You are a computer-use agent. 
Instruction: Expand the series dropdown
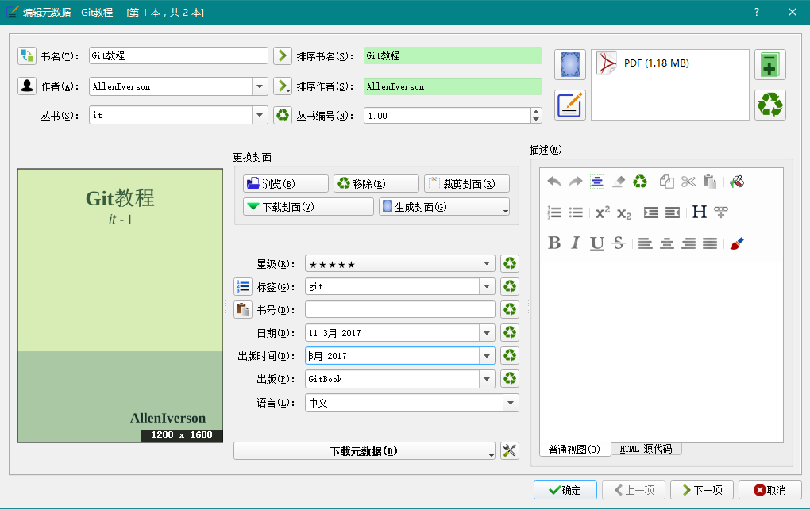pyautogui.click(x=260, y=115)
